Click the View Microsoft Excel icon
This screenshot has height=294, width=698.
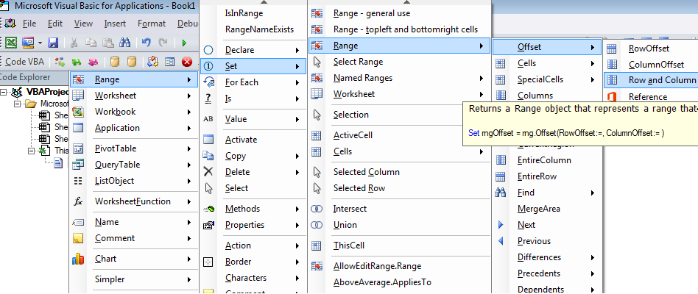pyautogui.click(x=11, y=43)
